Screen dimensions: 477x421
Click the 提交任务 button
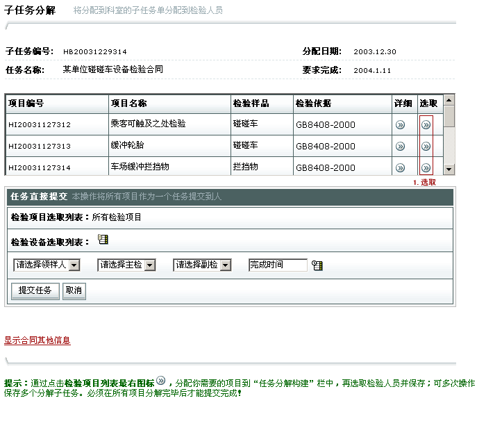point(35,290)
